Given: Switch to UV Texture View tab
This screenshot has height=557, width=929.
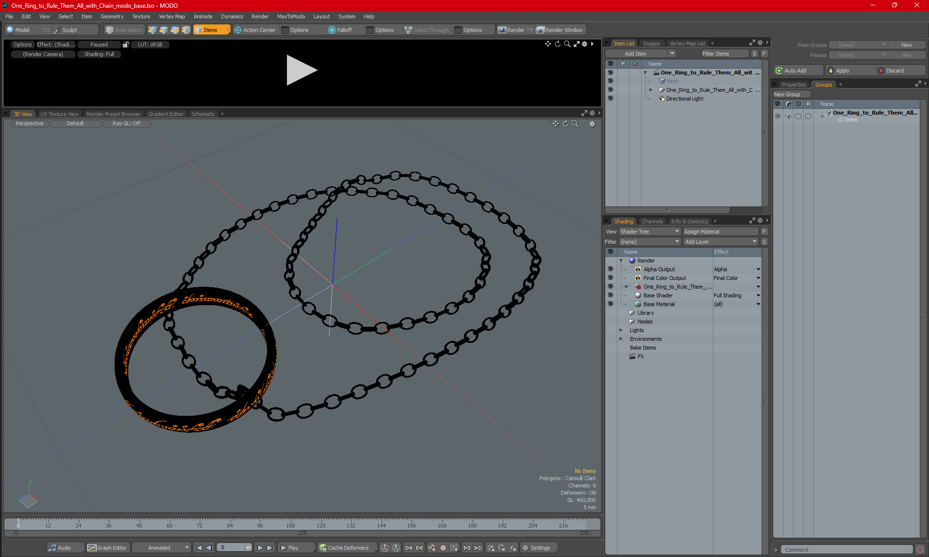Looking at the screenshot, I should tap(59, 114).
